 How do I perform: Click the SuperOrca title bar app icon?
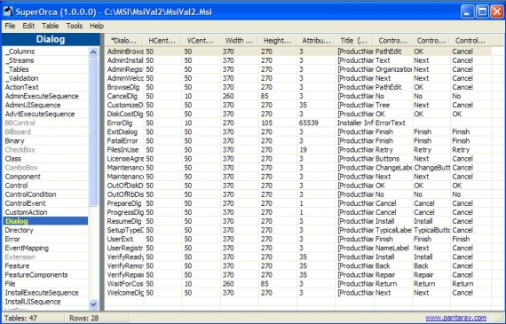(7, 12)
